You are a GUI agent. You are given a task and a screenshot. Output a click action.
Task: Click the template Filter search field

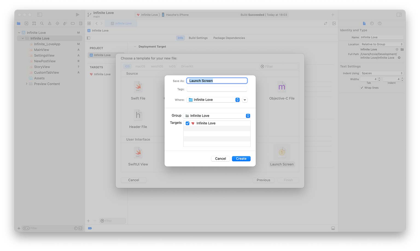(x=279, y=66)
